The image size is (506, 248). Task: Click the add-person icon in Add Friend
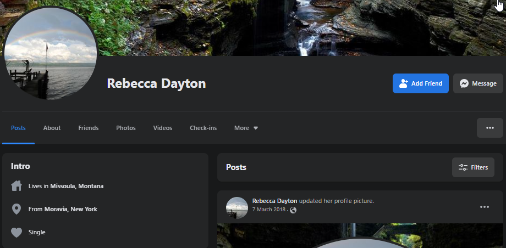[x=403, y=83]
